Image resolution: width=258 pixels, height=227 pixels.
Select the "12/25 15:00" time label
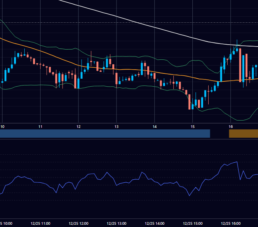pyautogui.click(x=193, y=223)
